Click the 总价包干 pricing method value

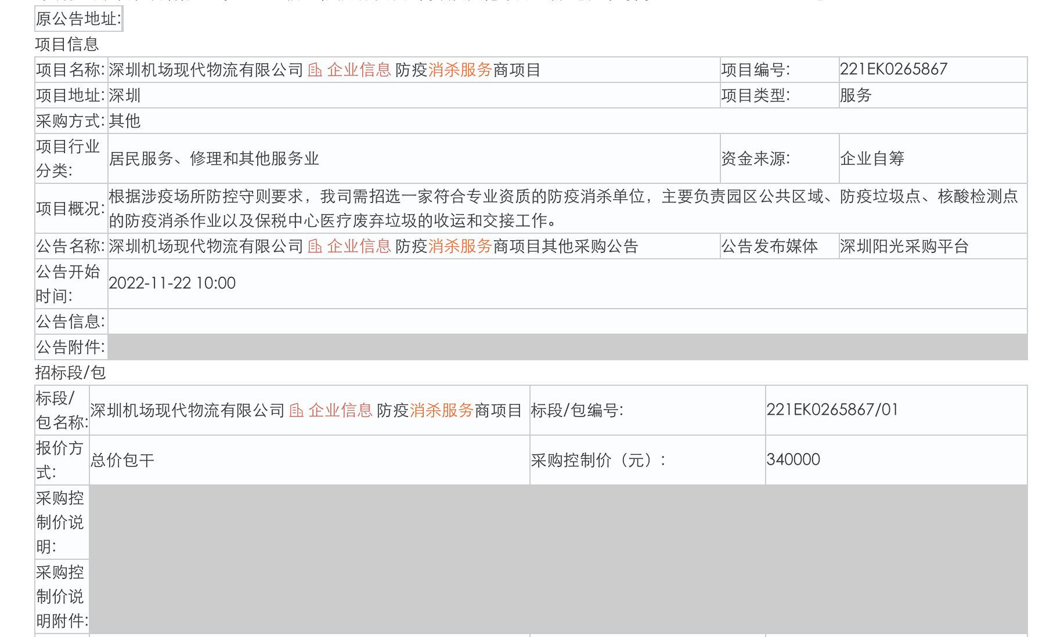coord(122,461)
